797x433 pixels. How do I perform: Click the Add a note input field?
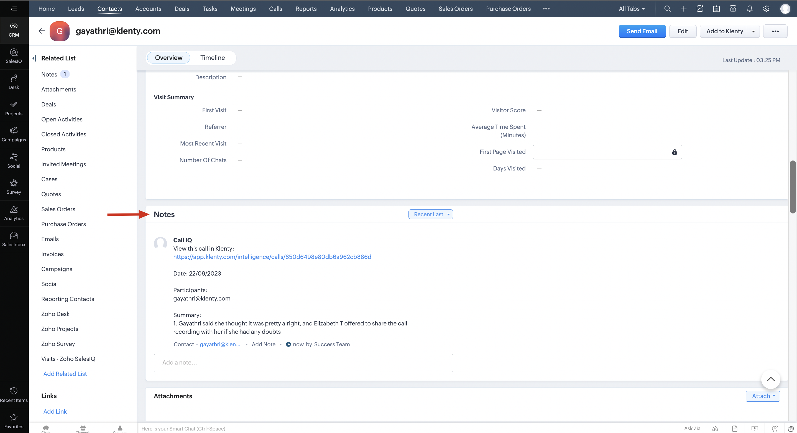click(303, 363)
